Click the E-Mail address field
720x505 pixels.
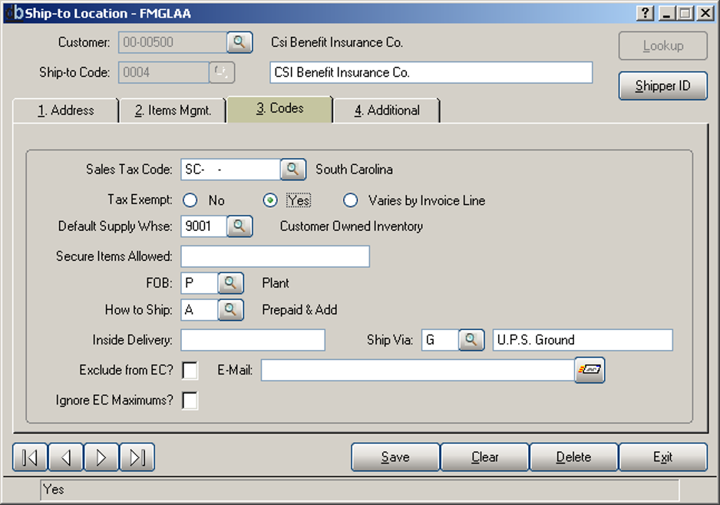click(418, 370)
